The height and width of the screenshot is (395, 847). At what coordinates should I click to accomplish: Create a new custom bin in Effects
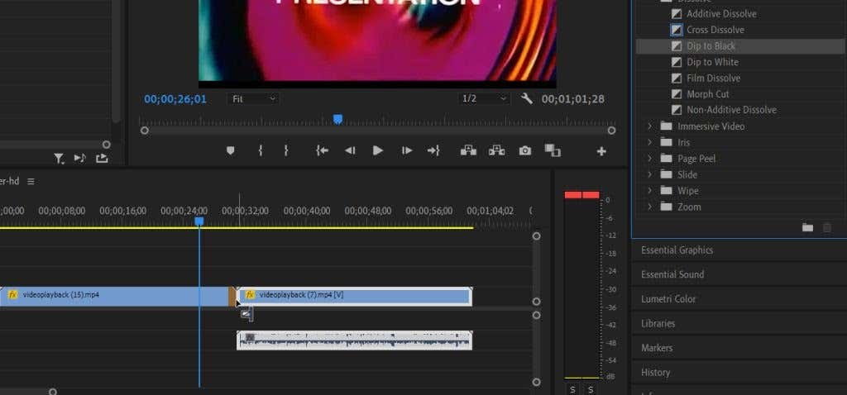coord(807,227)
